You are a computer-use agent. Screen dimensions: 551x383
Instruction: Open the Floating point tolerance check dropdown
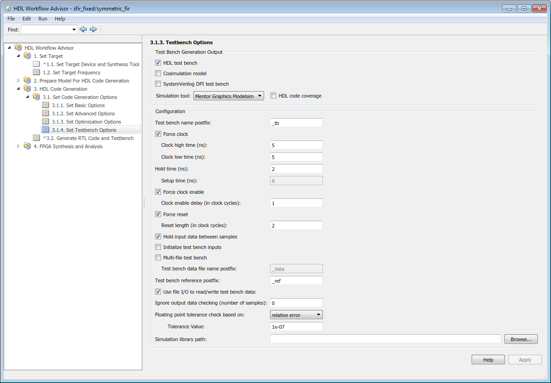[296, 315]
